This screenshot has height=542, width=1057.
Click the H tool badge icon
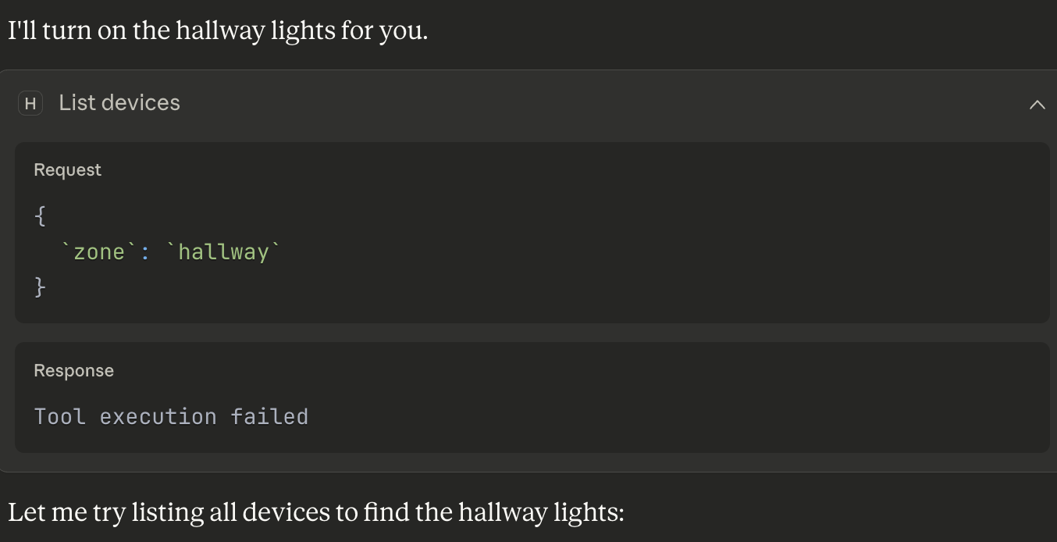30,103
